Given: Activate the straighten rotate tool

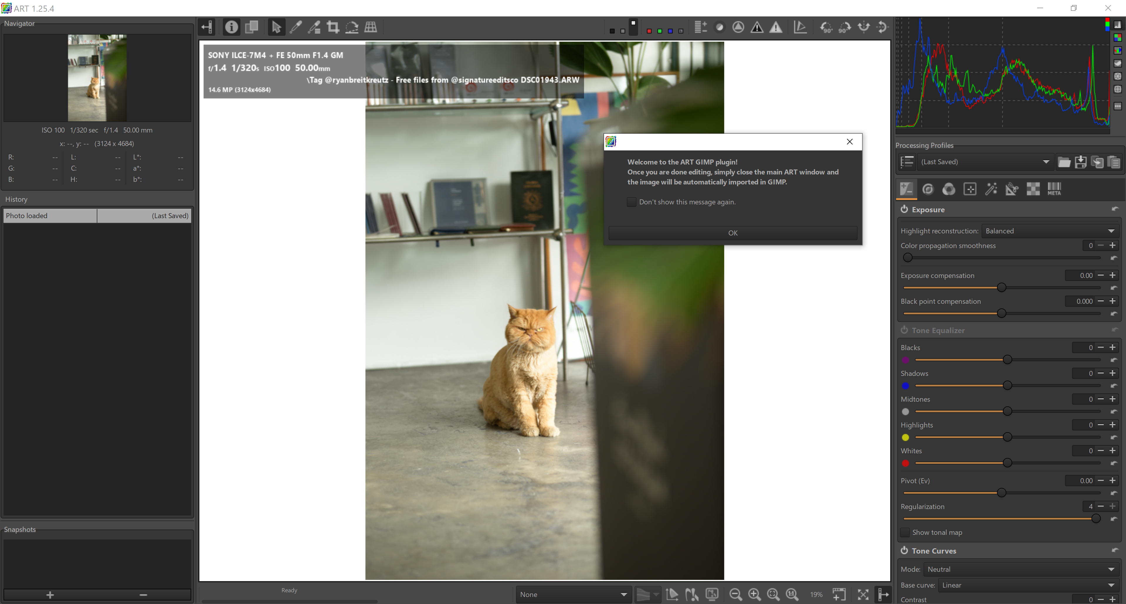Looking at the screenshot, I should point(352,27).
